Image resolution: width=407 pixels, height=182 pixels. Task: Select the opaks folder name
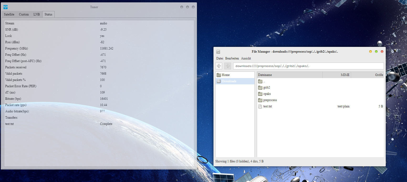click(267, 94)
